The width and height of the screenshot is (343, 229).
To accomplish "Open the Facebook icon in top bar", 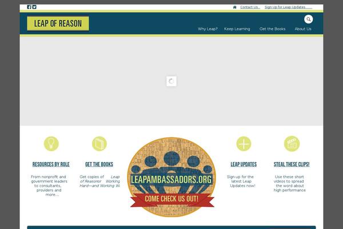I will click(29, 7).
